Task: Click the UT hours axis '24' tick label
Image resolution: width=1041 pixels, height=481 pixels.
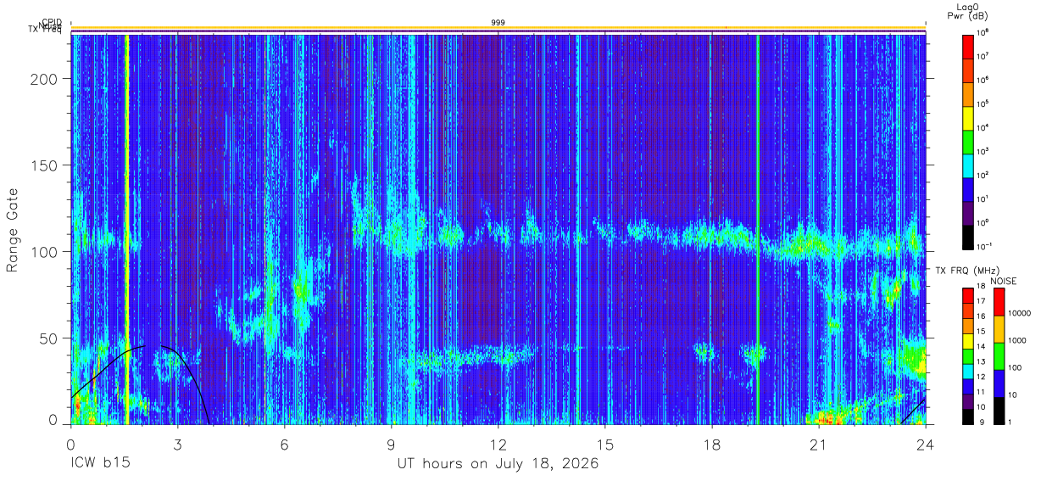Action: tap(925, 444)
